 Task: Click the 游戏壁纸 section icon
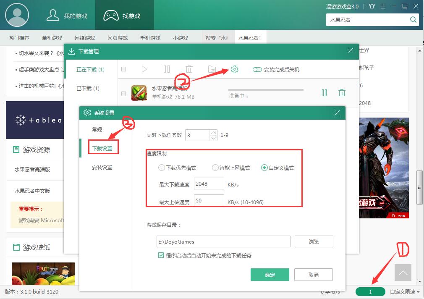pos(16,247)
